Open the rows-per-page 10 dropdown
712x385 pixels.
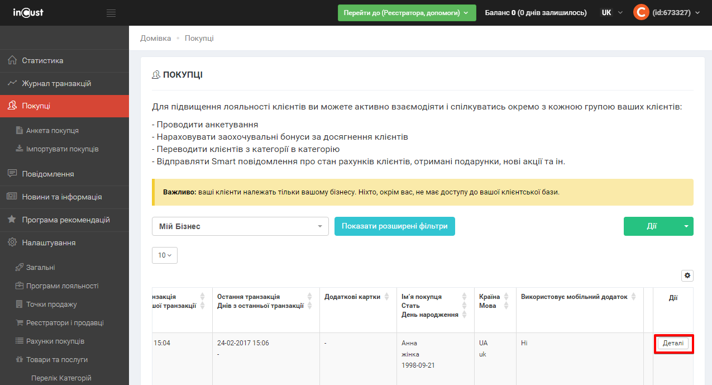point(164,255)
